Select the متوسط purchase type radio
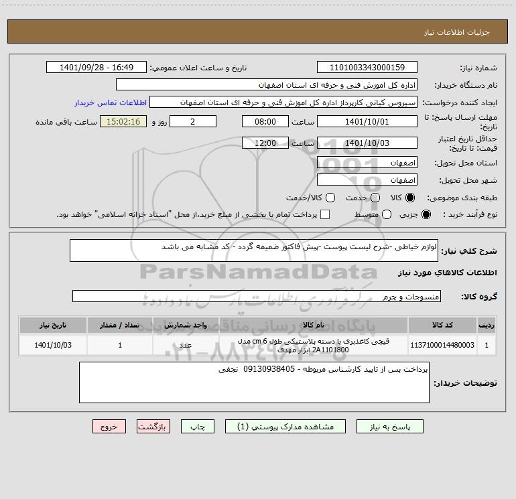Screen dimensions: 516x499 pos(387,214)
